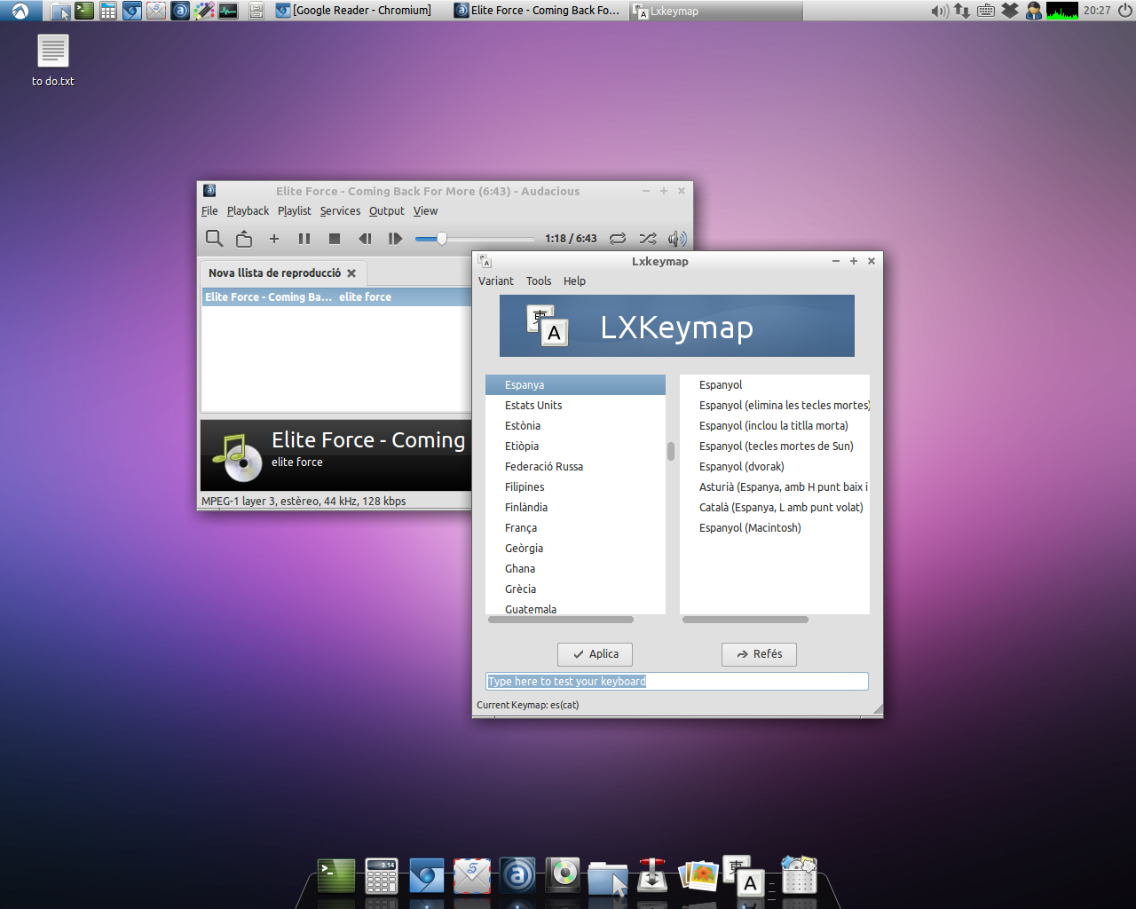Viewport: 1136px width, 909px height.
Task: Click the album art icon in Audacious info bar
Action: click(235, 455)
